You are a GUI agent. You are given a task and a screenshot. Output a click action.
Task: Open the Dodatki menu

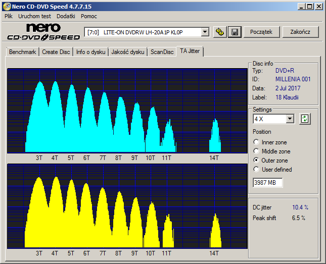tap(66, 16)
